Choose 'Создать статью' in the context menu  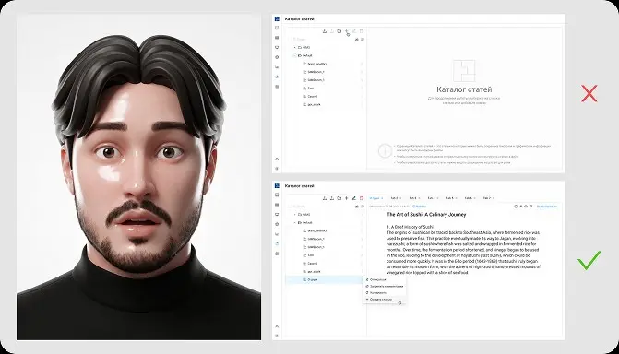(384, 300)
